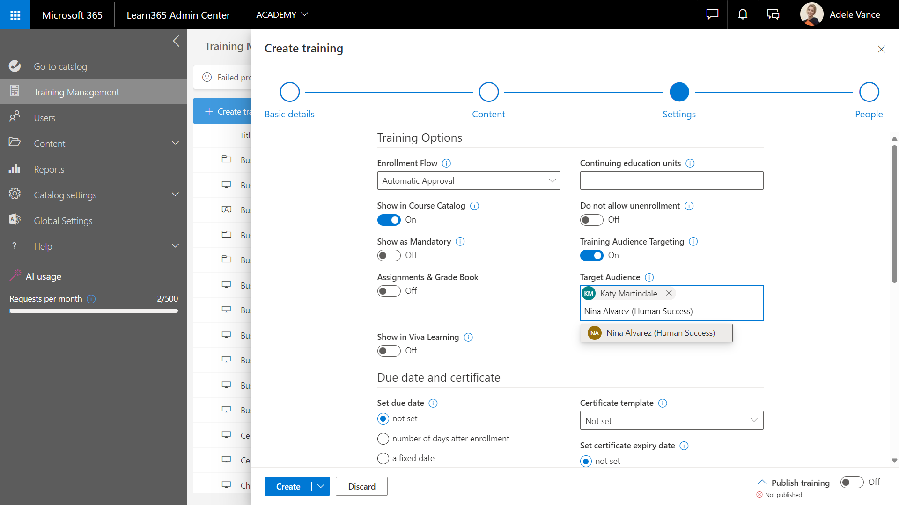Click the Training Audience Targeting info icon
The image size is (899, 505).
[693, 242]
